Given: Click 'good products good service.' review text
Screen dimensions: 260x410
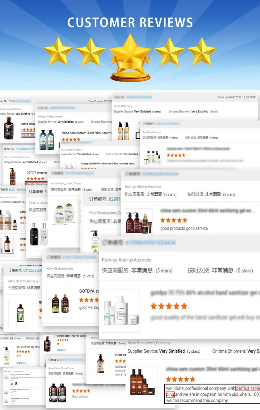Looking at the screenshot, I should pyautogui.click(x=184, y=228).
